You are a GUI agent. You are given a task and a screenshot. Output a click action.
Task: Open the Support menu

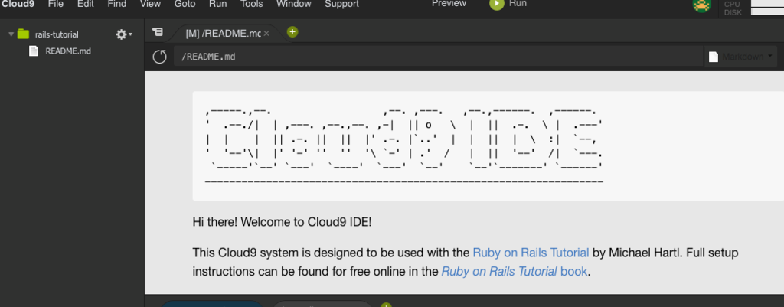(342, 4)
